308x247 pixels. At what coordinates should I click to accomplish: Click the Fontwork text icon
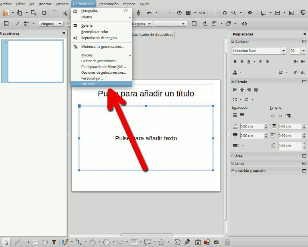tap(198, 242)
